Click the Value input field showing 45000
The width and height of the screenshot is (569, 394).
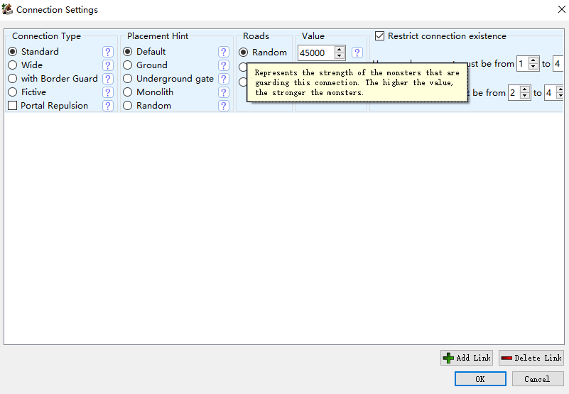pyautogui.click(x=315, y=53)
